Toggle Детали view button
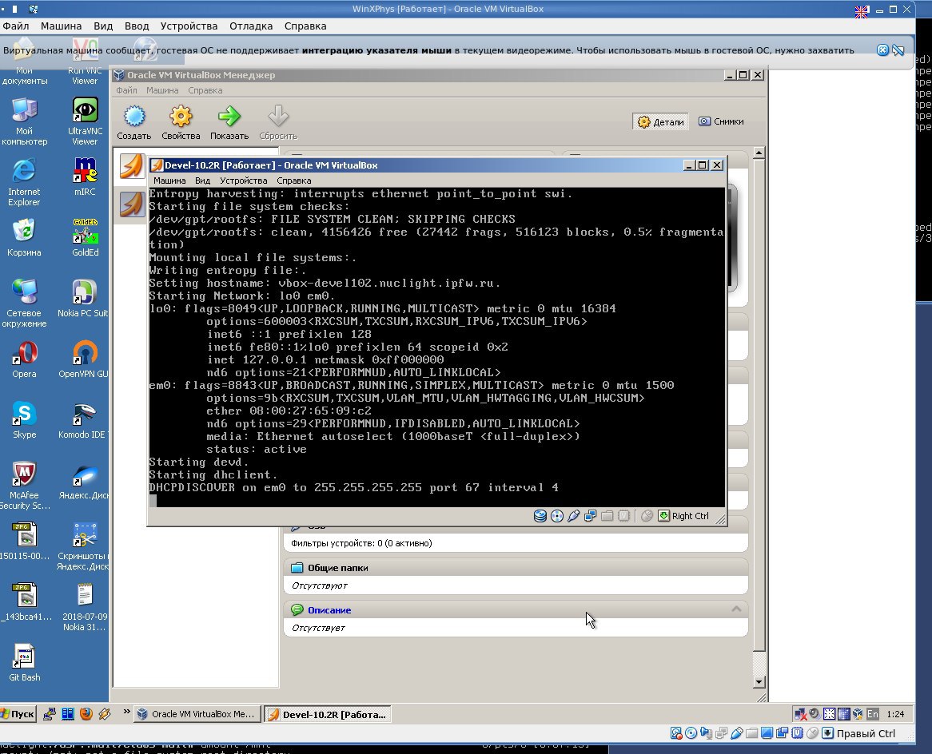The width and height of the screenshot is (932, 754). (661, 121)
